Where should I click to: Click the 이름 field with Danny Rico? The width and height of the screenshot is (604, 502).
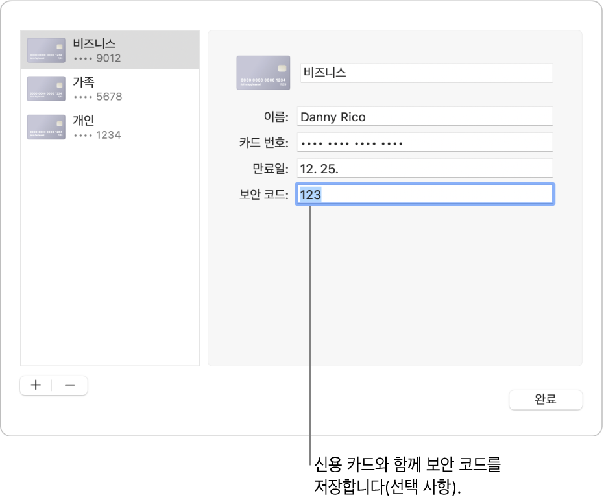424,117
